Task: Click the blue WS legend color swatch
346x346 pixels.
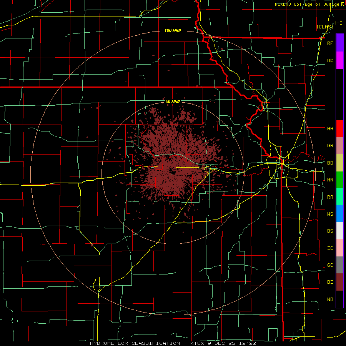Action: 339,214
